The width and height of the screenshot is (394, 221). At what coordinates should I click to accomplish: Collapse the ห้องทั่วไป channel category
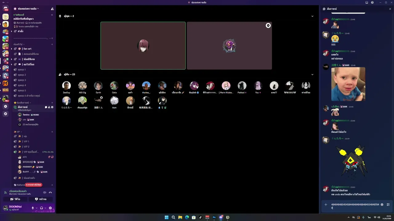tap(19, 44)
